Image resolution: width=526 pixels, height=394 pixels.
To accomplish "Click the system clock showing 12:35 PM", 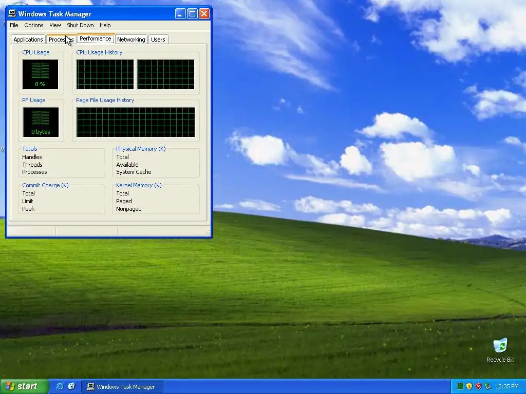I will coord(507,387).
